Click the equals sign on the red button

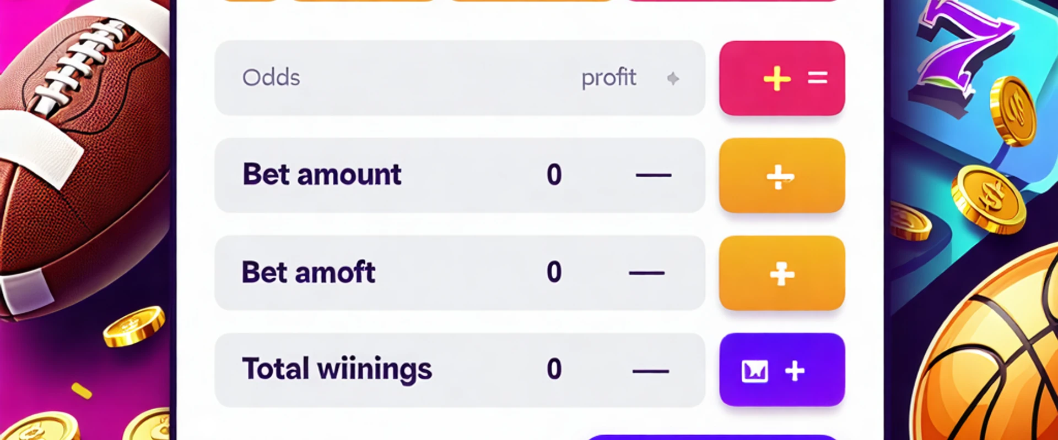(x=817, y=78)
